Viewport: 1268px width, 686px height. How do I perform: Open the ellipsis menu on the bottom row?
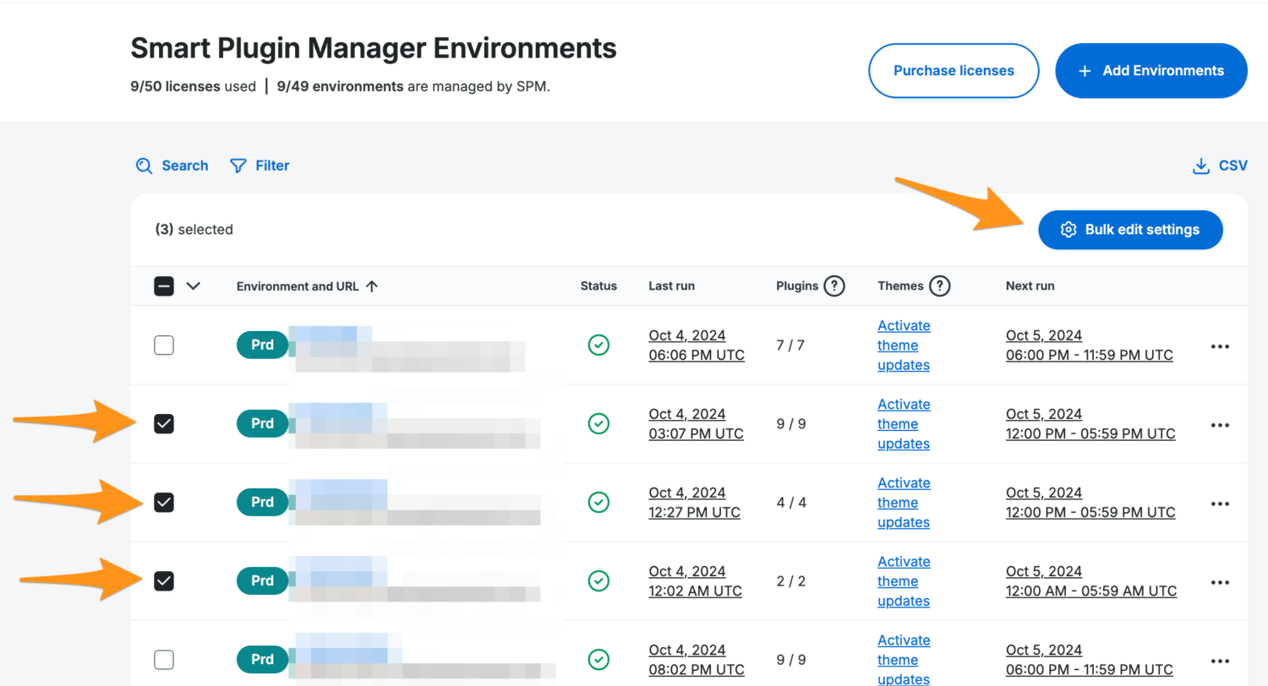pyautogui.click(x=1220, y=660)
